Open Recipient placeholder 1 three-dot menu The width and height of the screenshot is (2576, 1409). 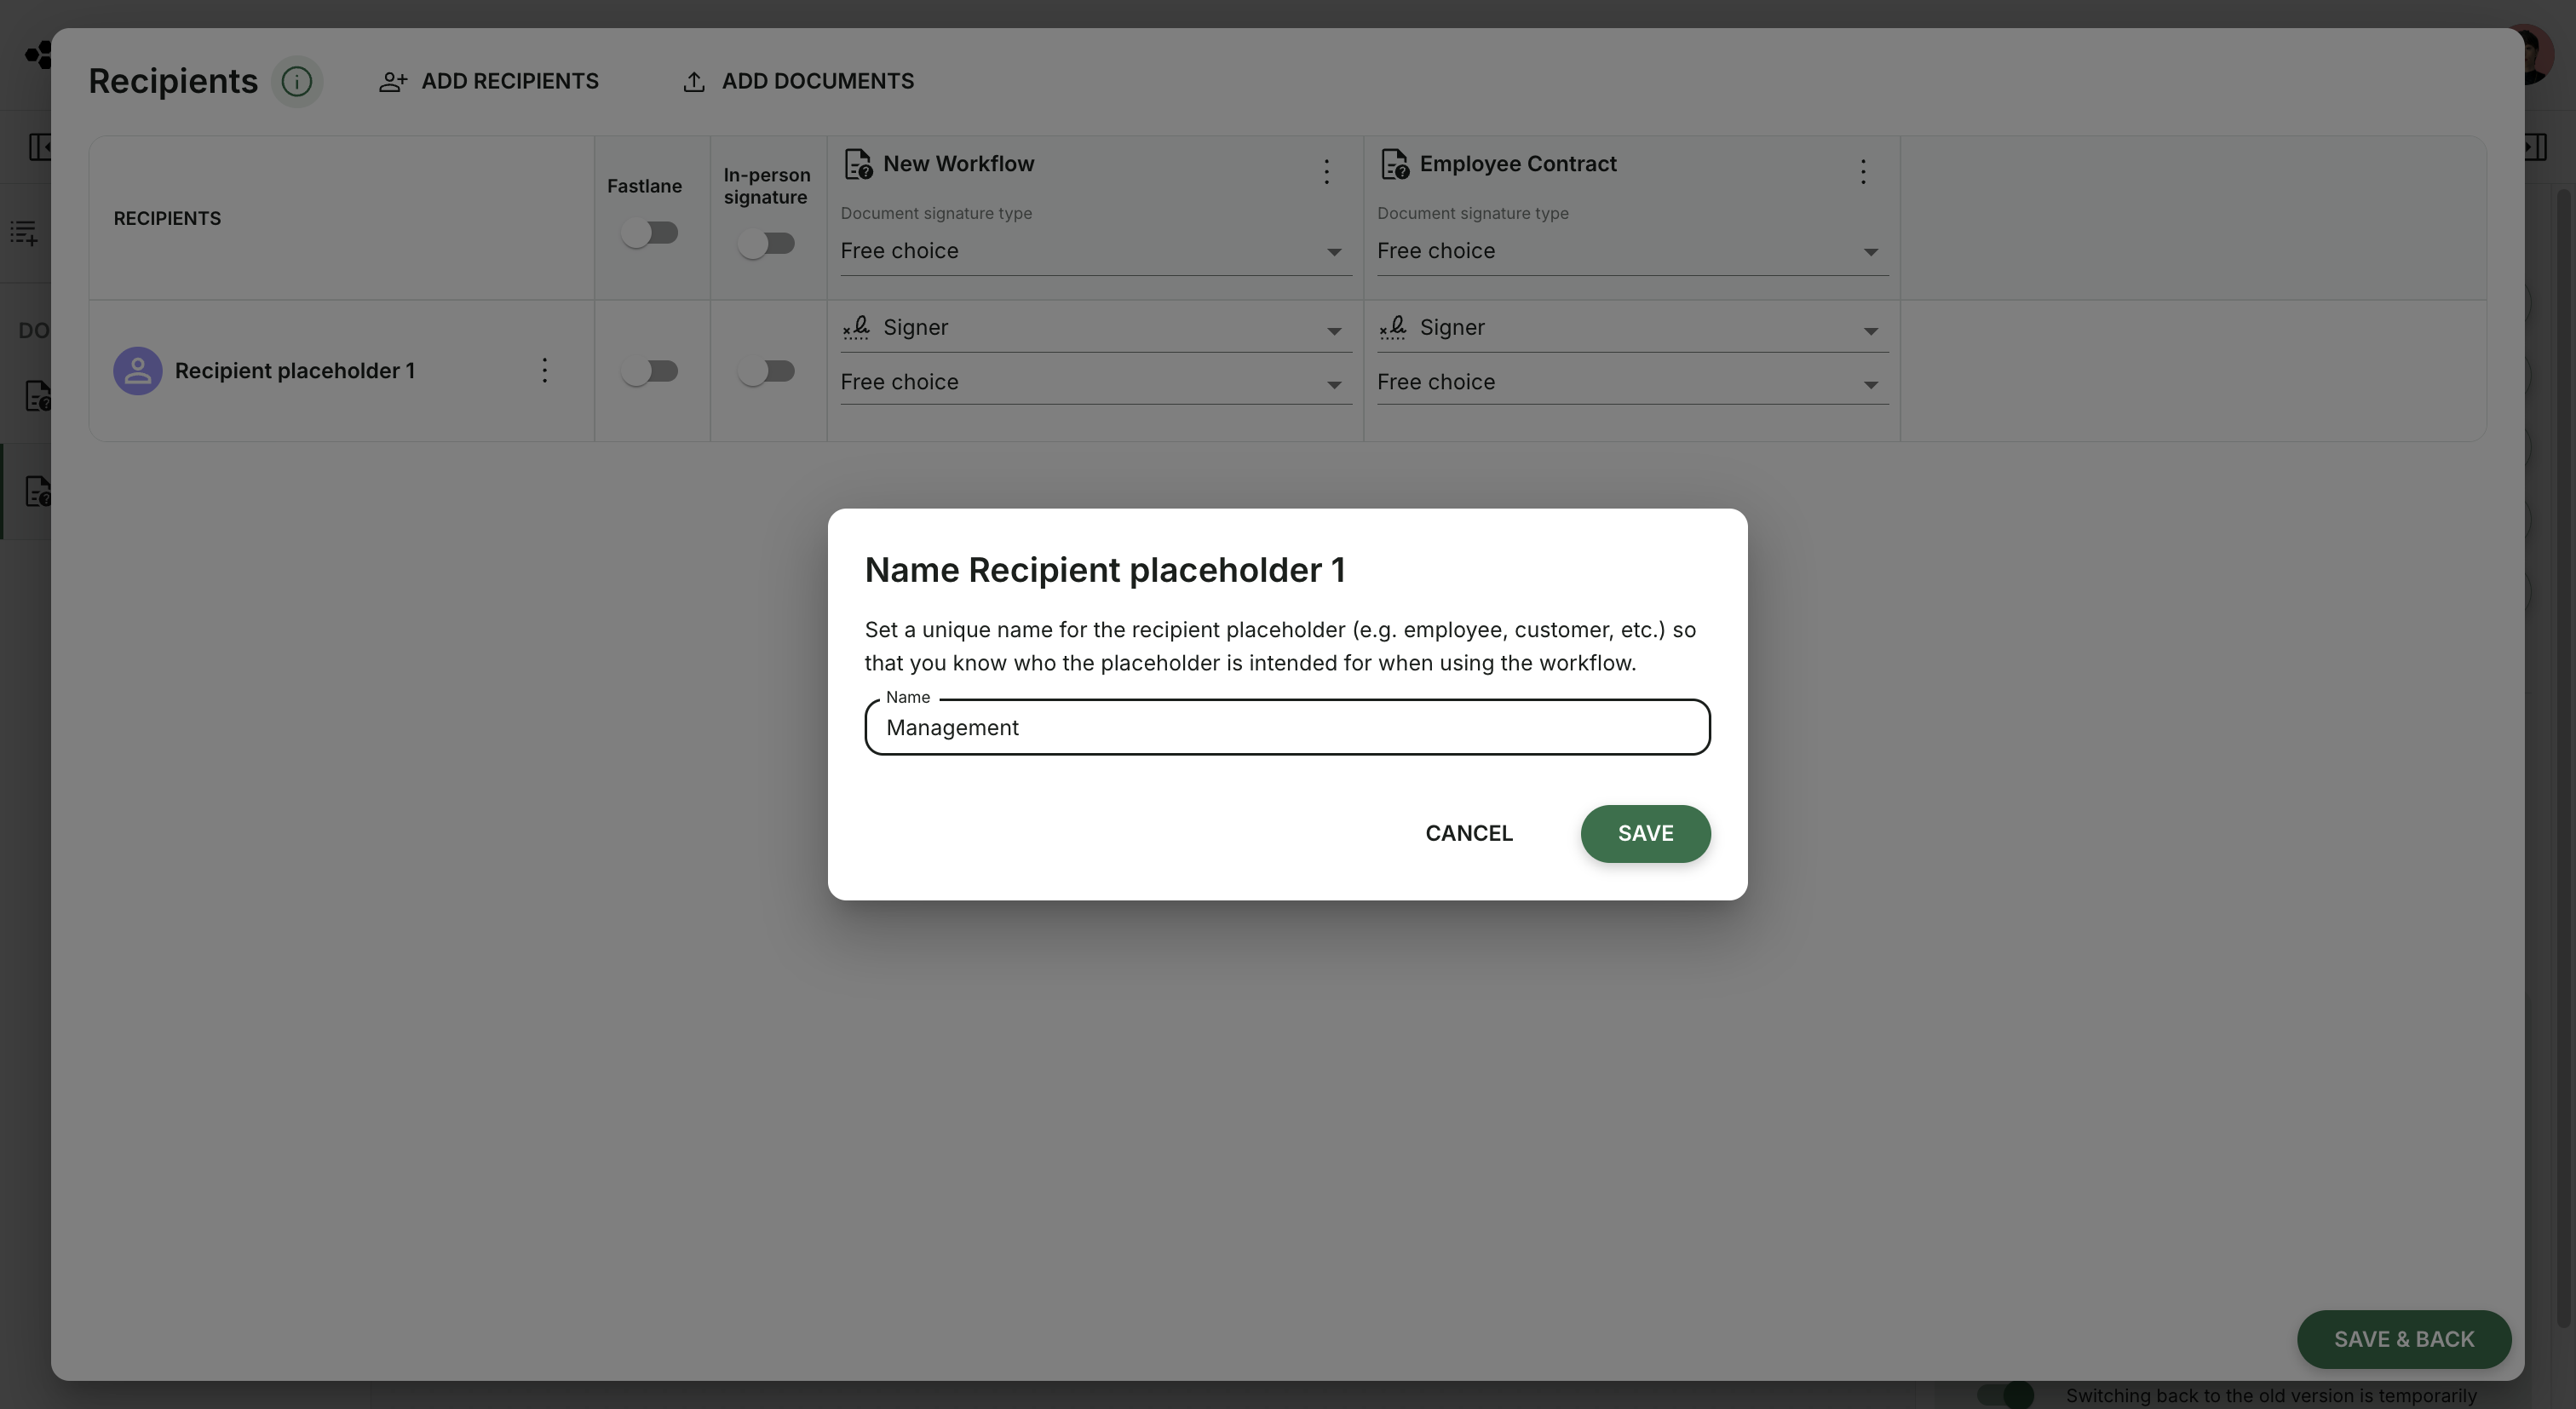click(x=544, y=371)
